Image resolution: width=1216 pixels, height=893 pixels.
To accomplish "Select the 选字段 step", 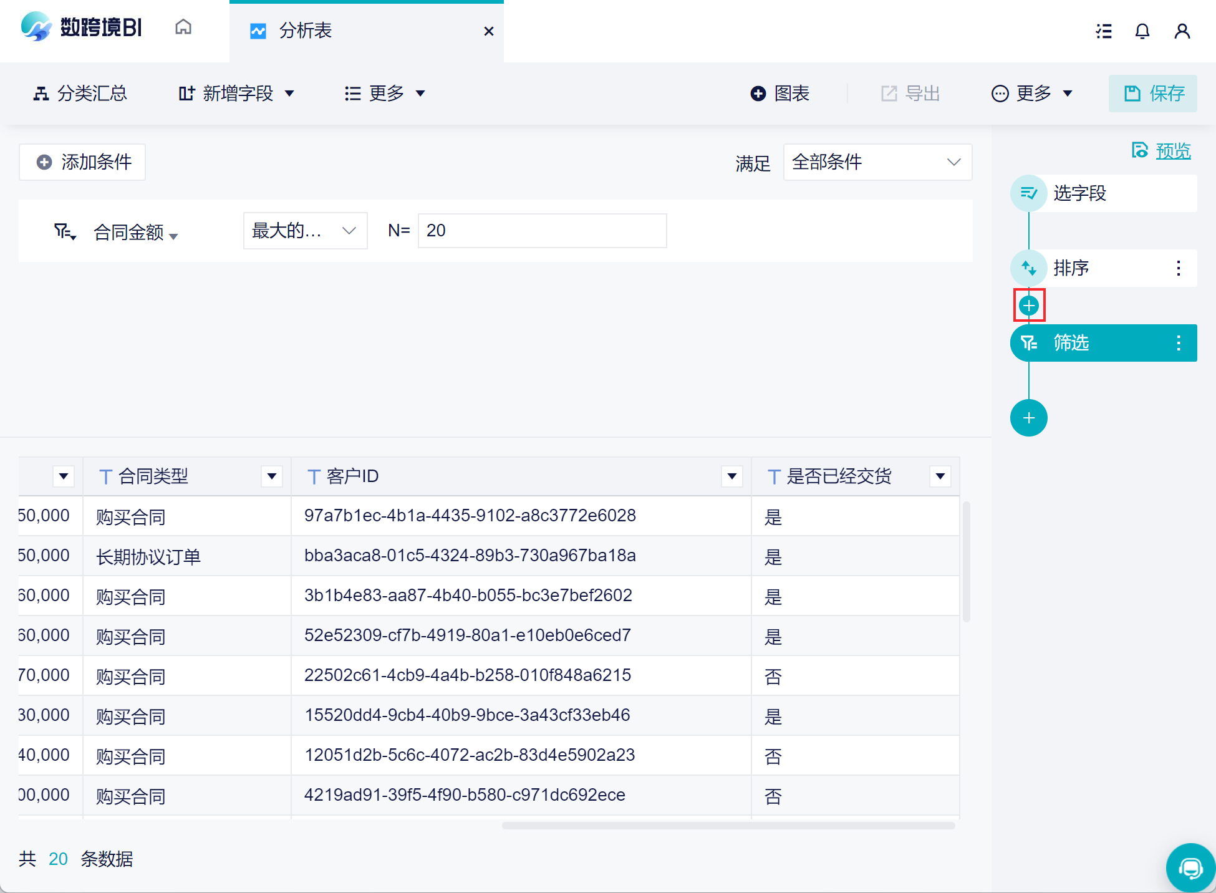I will point(1079,193).
